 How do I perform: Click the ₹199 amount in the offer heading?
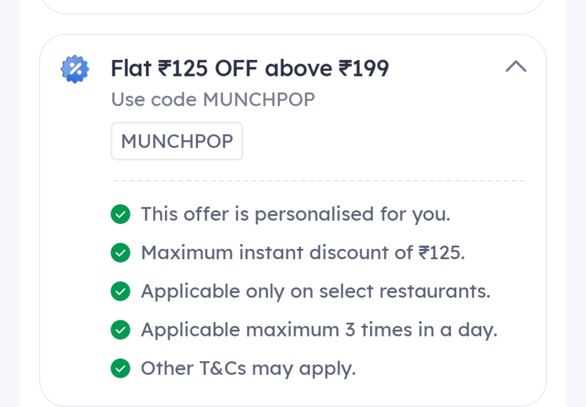[364, 68]
